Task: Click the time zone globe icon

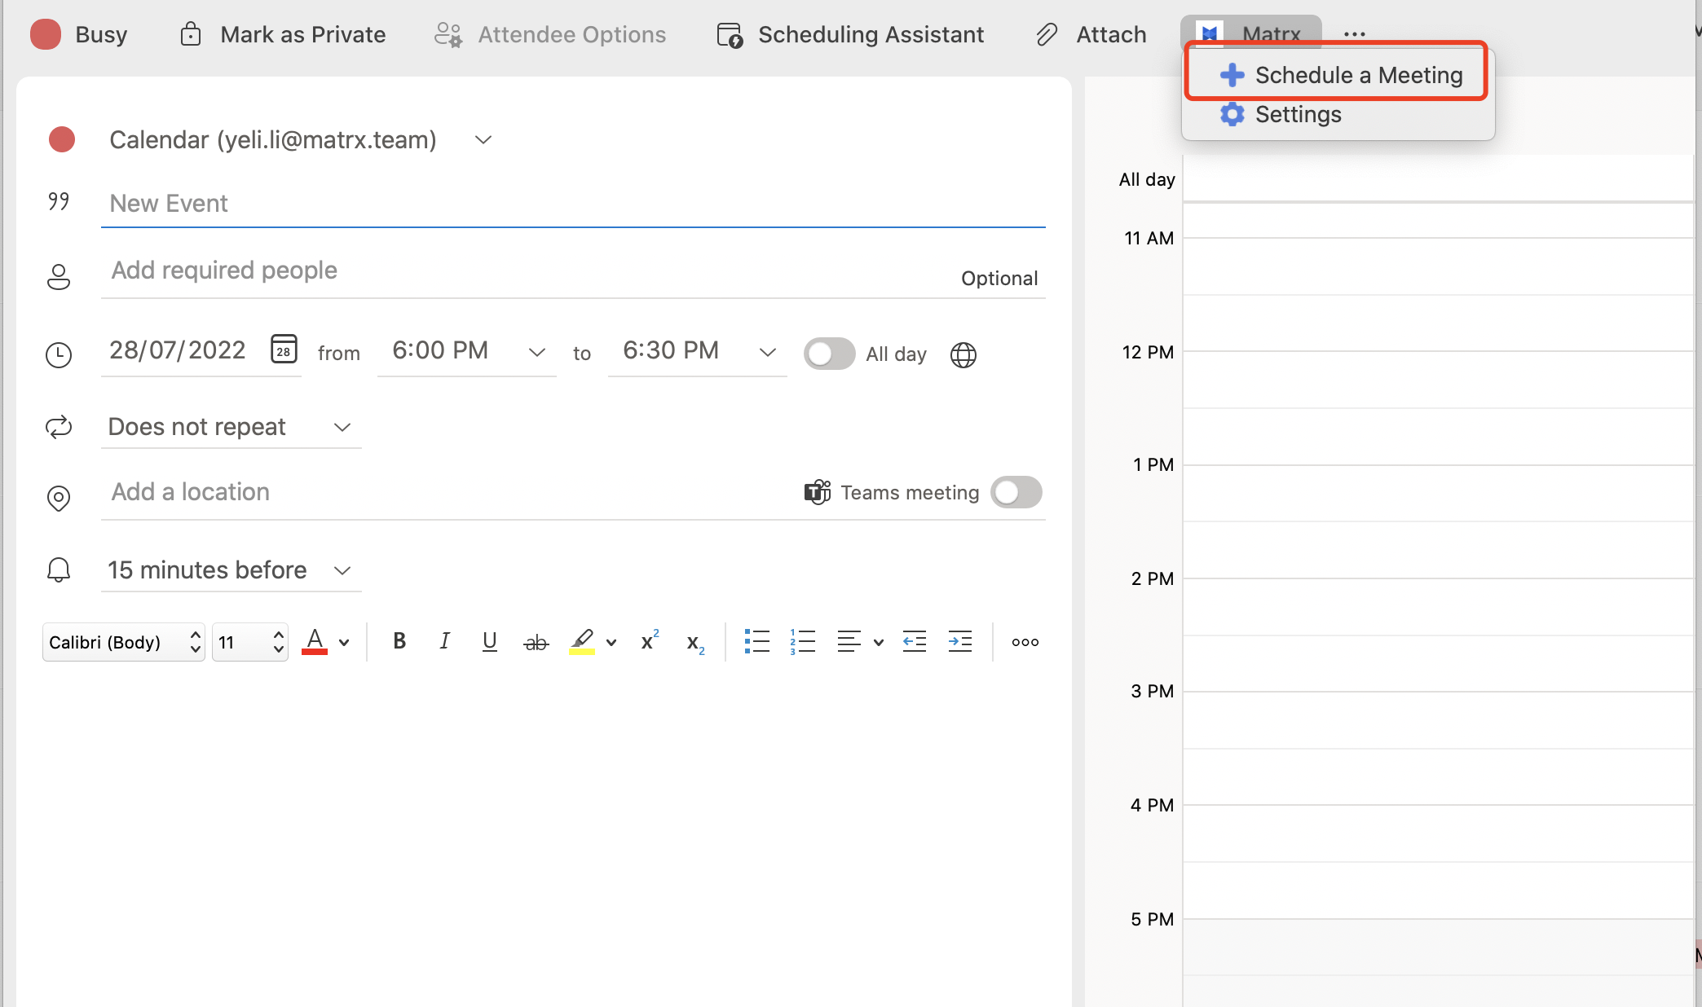Action: tap(963, 354)
